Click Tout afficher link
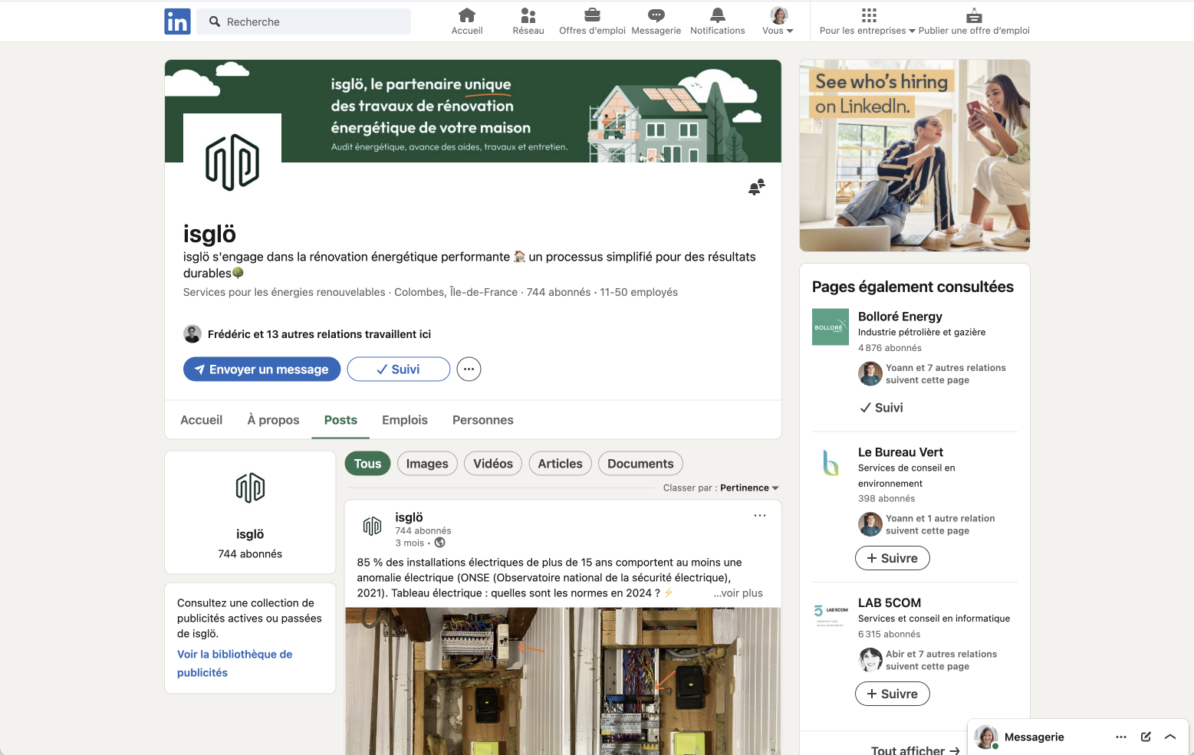Image resolution: width=1194 pixels, height=755 pixels. point(915,749)
